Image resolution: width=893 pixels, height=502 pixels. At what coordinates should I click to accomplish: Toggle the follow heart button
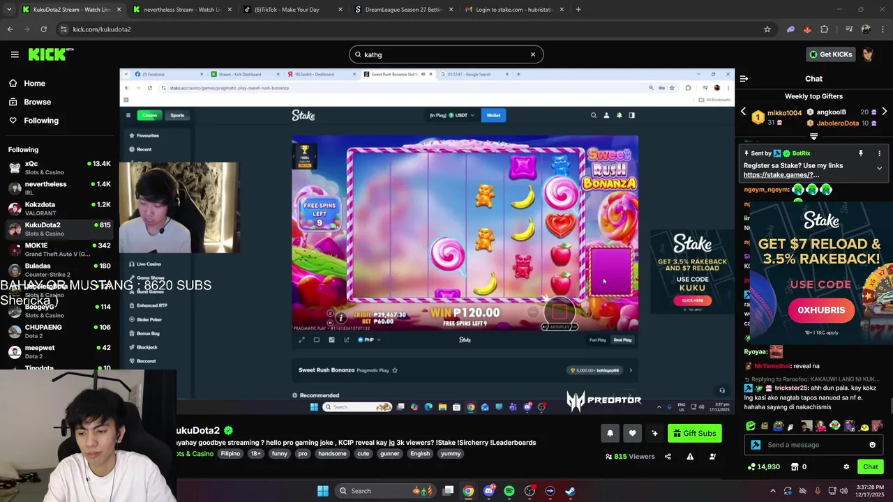click(632, 433)
